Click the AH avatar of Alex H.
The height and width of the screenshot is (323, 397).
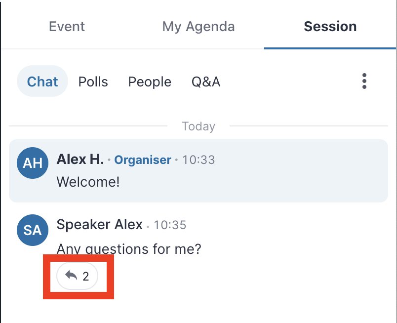(33, 163)
